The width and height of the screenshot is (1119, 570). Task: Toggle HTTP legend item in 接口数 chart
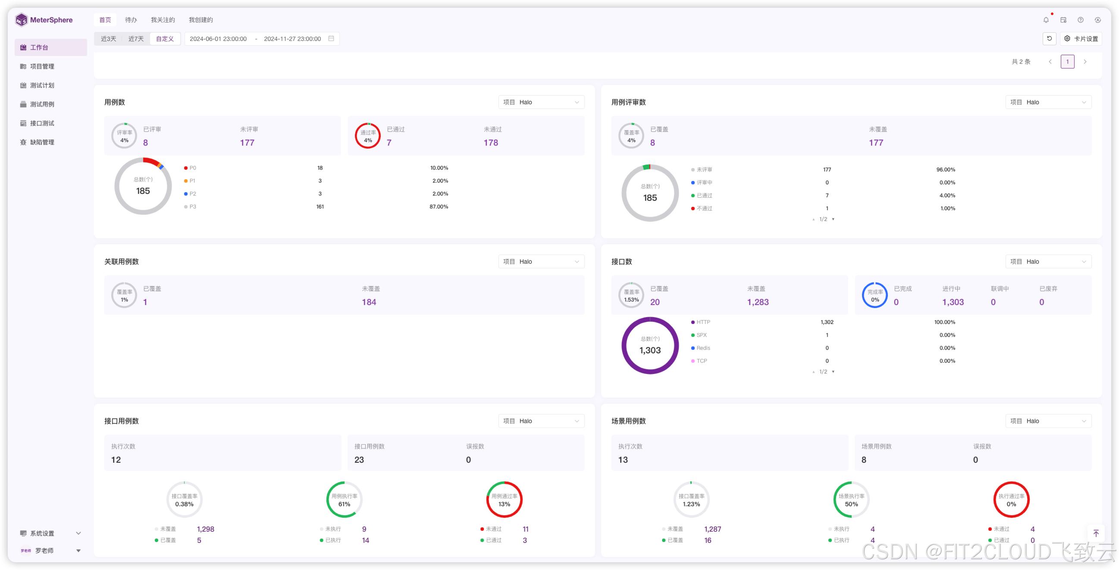[701, 322]
